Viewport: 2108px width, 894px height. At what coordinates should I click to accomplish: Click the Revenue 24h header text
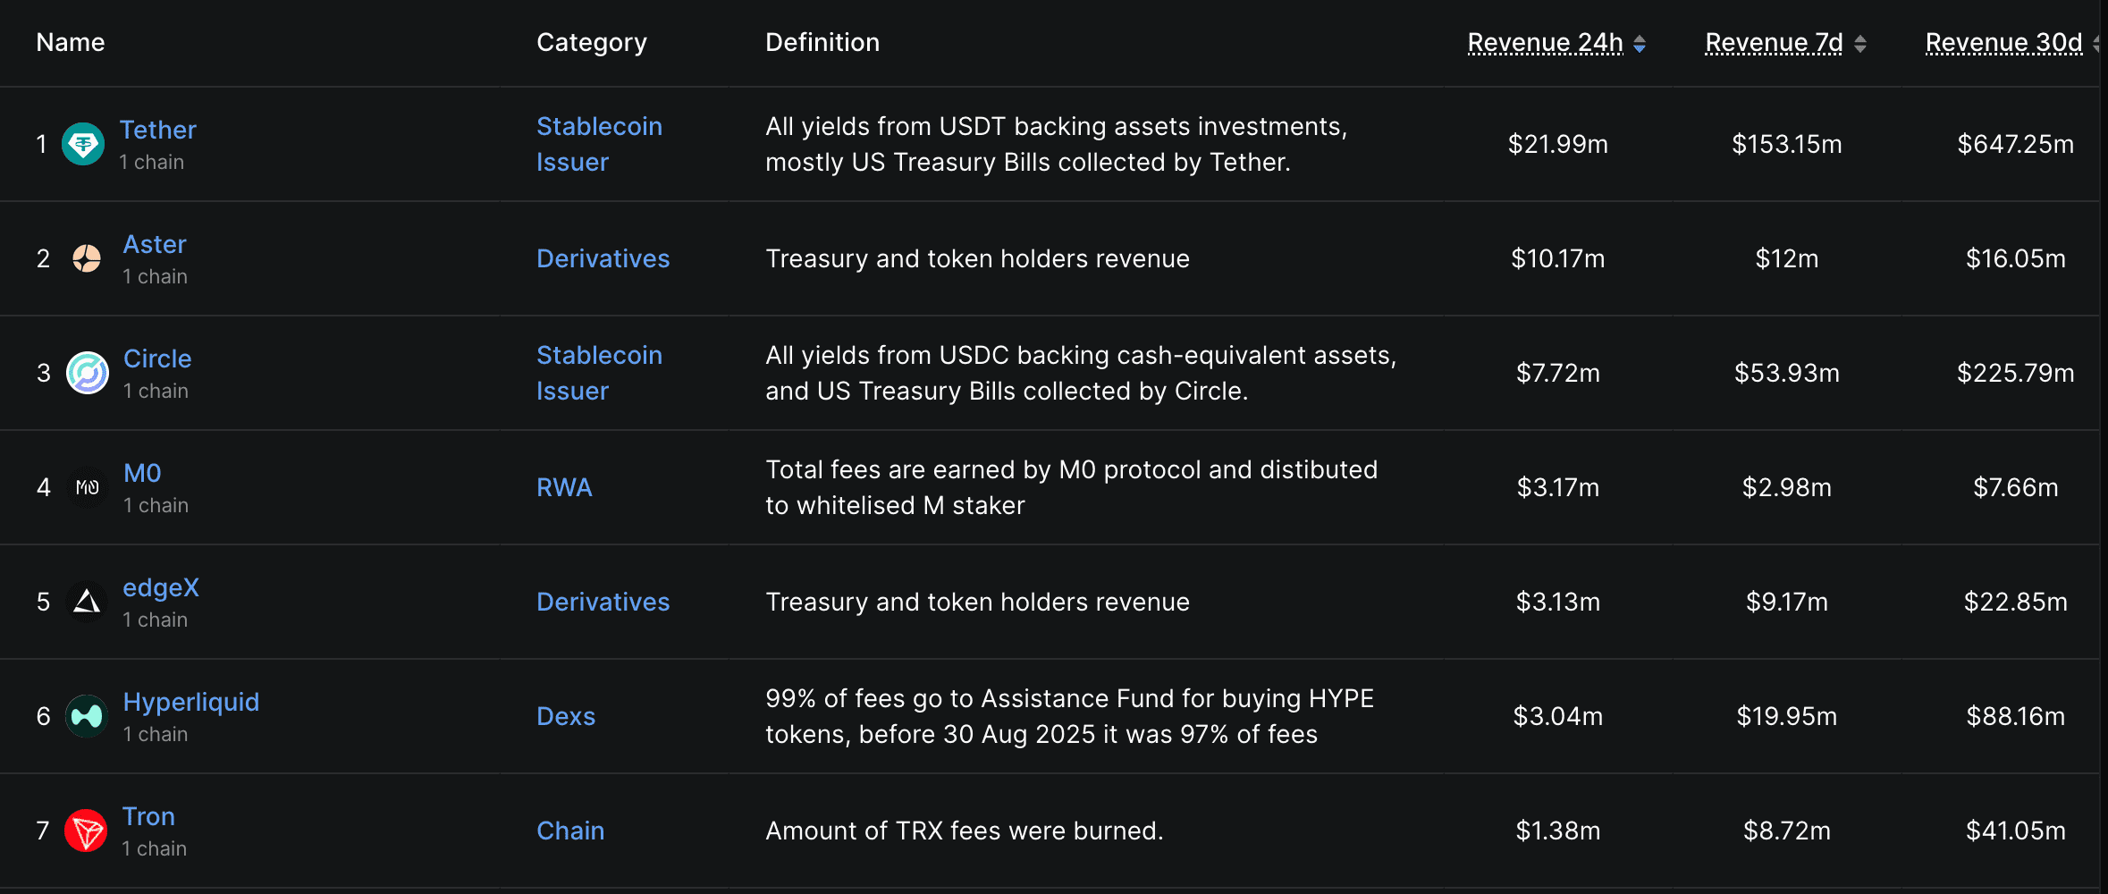1545,43
